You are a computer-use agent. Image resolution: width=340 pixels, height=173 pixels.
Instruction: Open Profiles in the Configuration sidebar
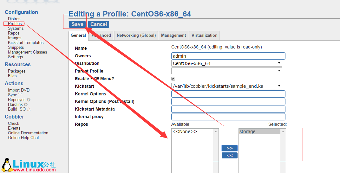pos(15,24)
